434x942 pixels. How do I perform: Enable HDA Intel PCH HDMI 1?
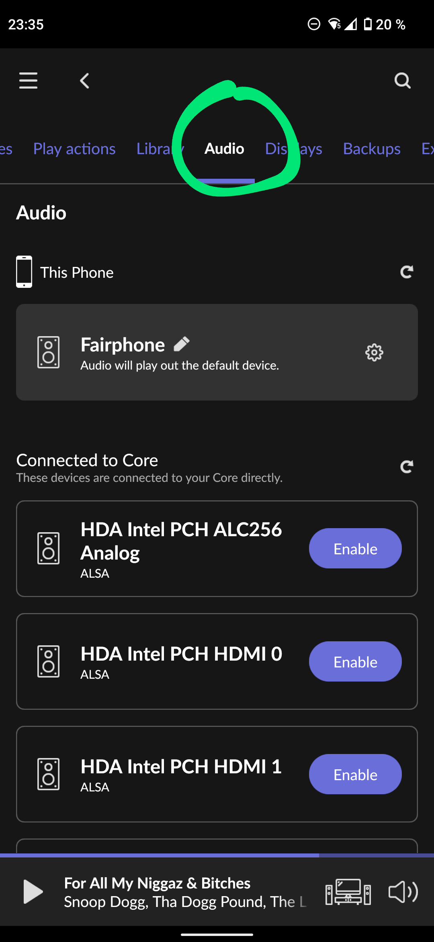[355, 774]
